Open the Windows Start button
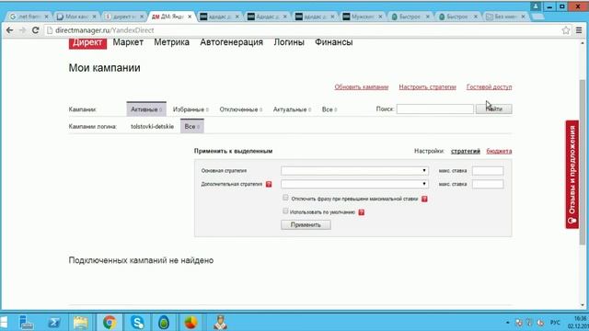The height and width of the screenshot is (331, 589). [4, 323]
